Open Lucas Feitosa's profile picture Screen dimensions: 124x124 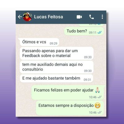pyautogui.click(x=27, y=17)
